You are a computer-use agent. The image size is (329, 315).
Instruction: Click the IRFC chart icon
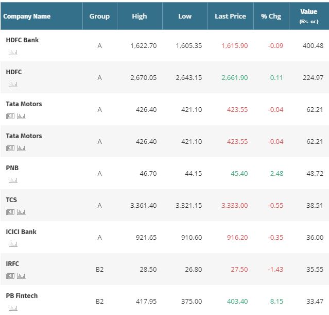[x=21, y=276]
